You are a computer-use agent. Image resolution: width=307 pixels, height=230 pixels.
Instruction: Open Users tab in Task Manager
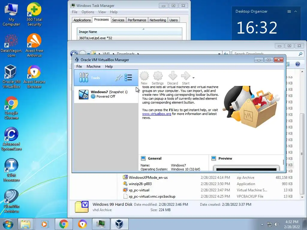coord(174,20)
